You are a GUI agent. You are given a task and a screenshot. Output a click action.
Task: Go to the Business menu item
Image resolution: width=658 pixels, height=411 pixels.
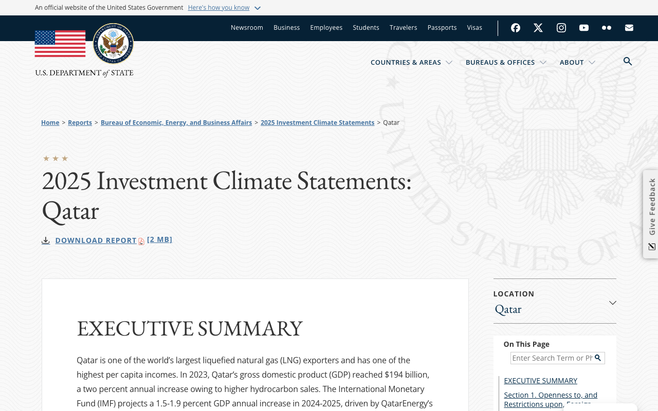pyautogui.click(x=287, y=28)
